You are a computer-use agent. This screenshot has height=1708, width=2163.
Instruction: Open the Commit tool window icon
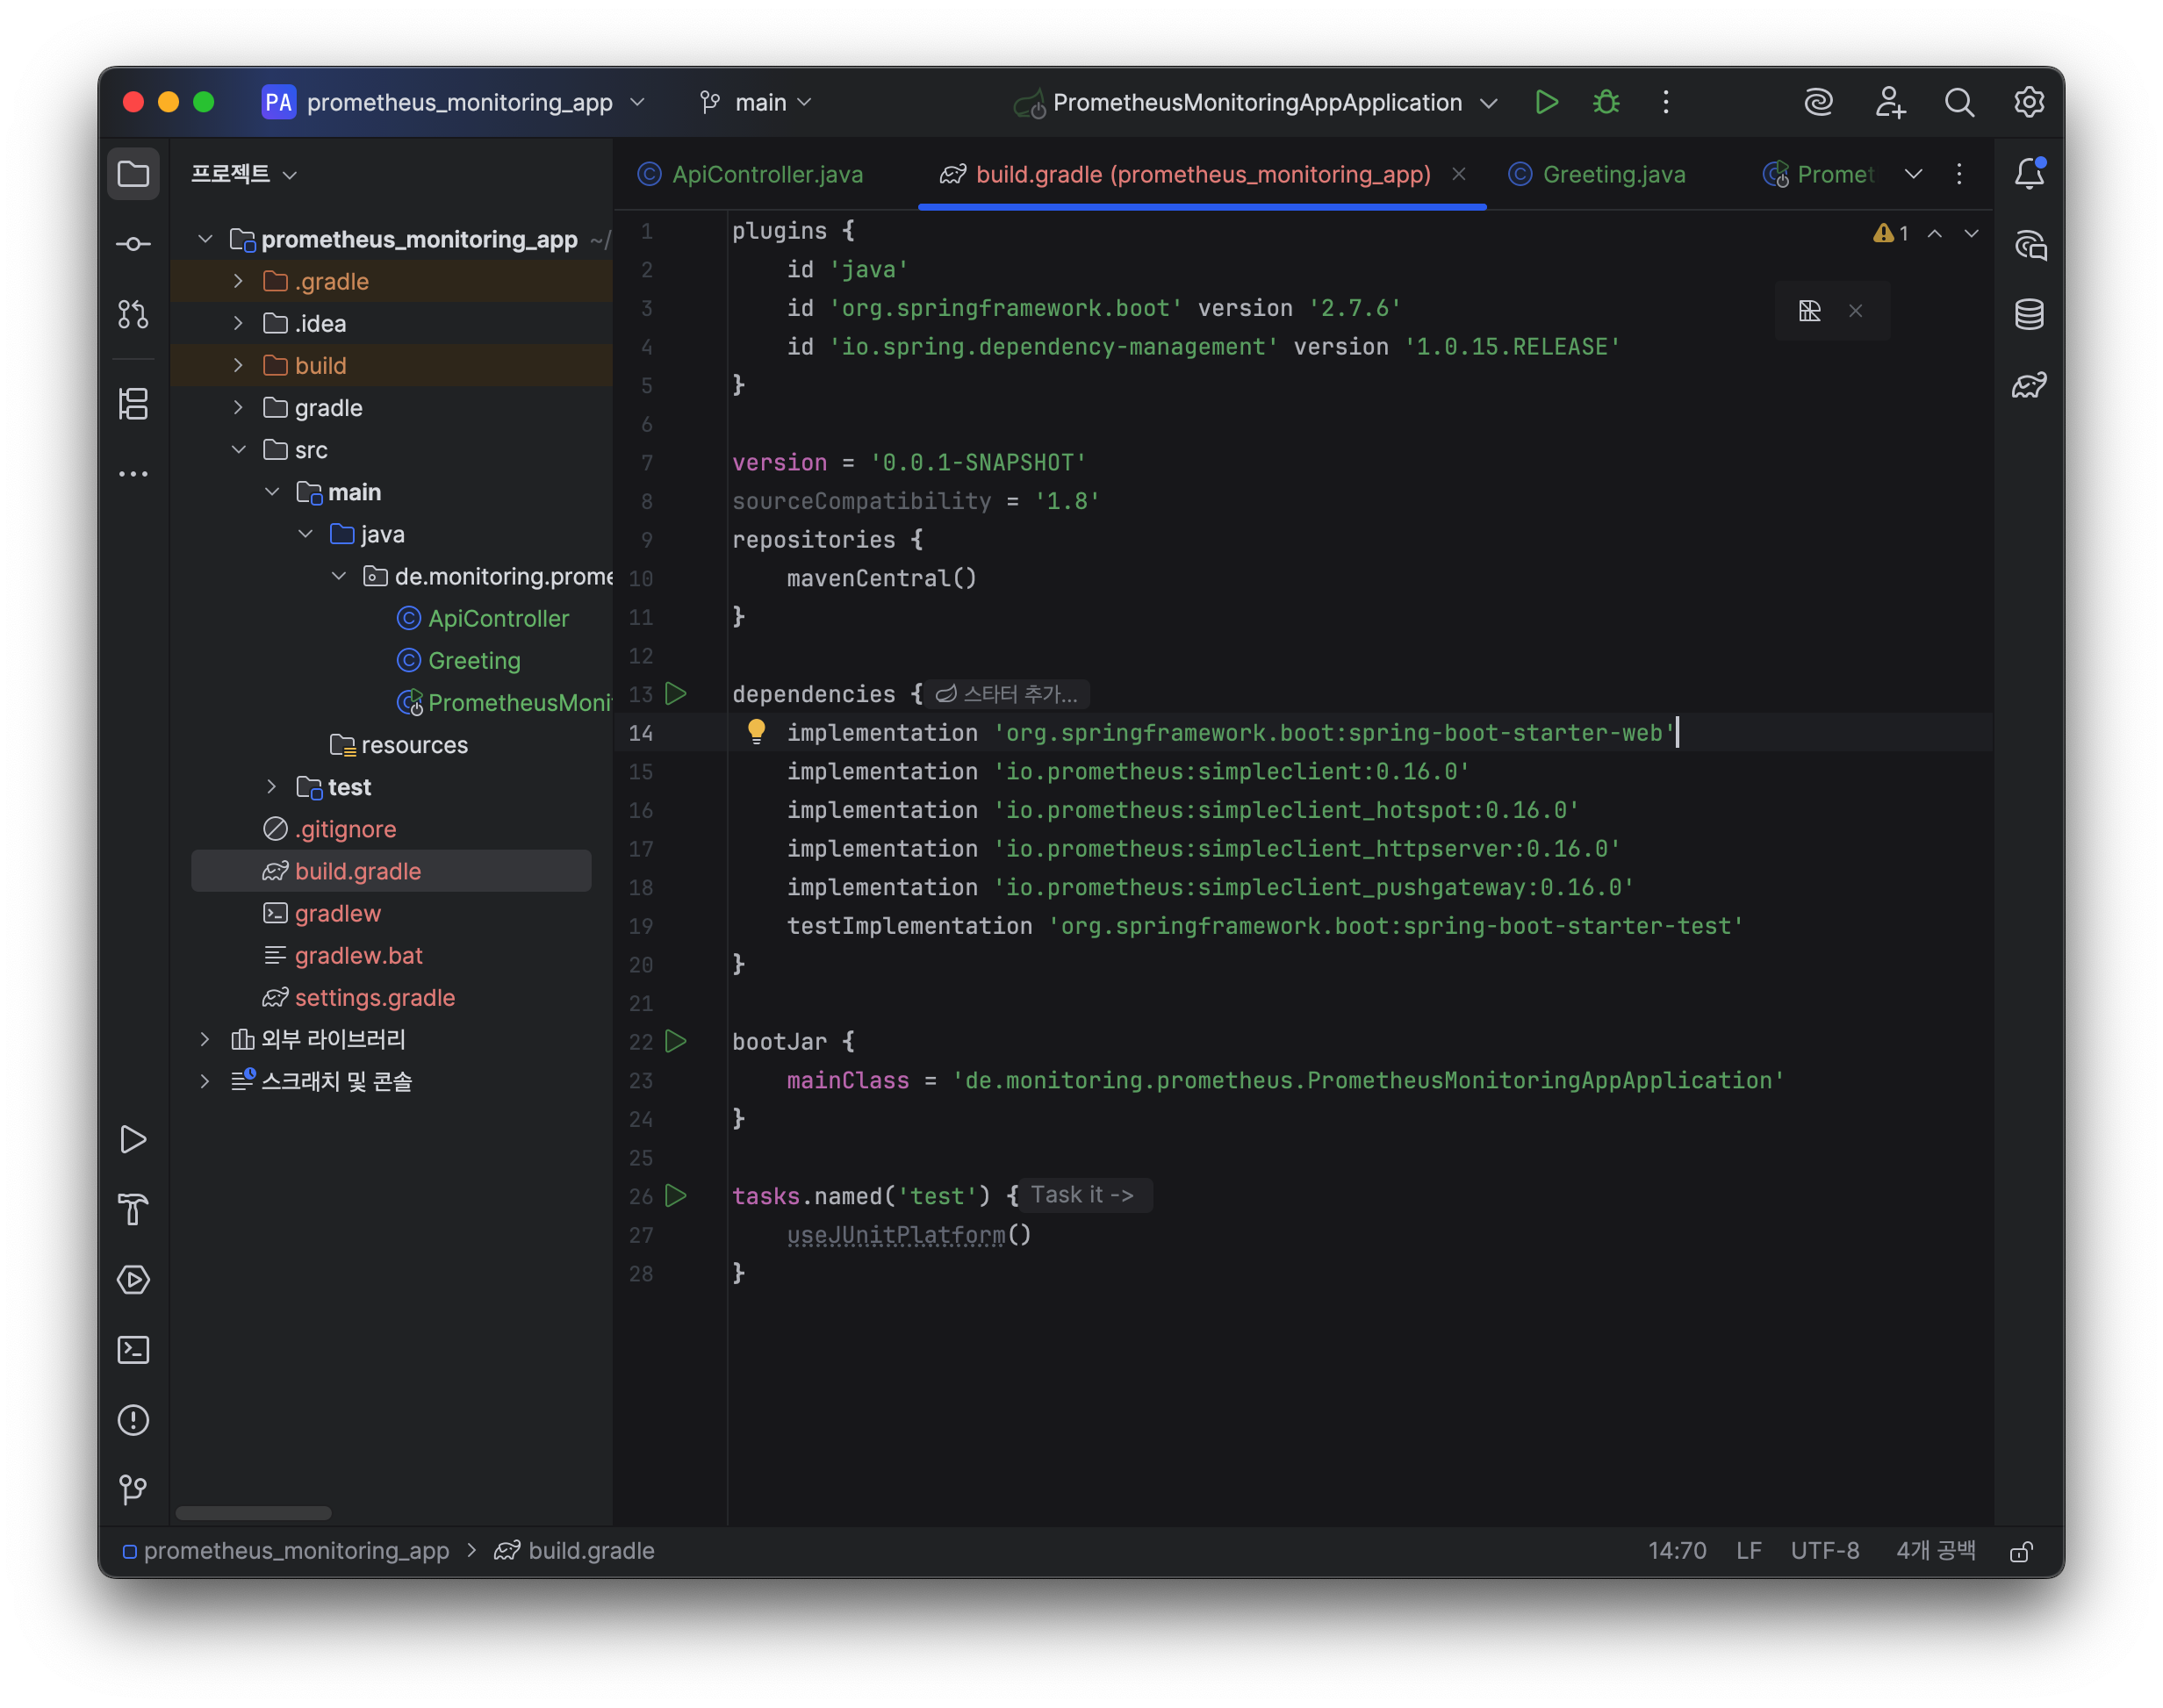[x=133, y=244]
